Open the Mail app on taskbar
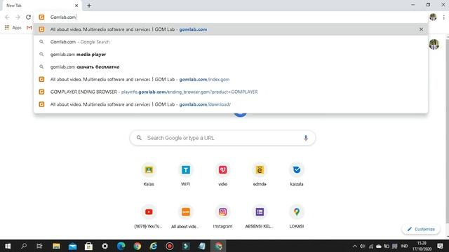Viewport: 449px width, 252px height. click(x=72, y=246)
